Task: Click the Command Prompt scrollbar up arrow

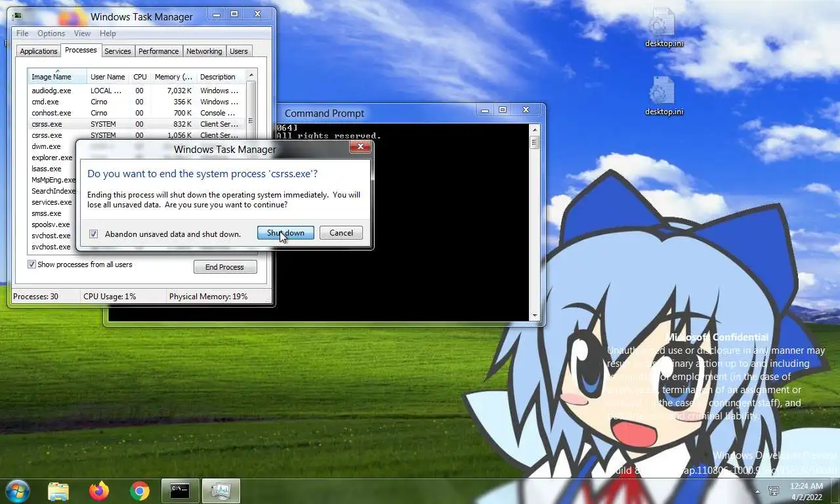Action: pos(535,129)
